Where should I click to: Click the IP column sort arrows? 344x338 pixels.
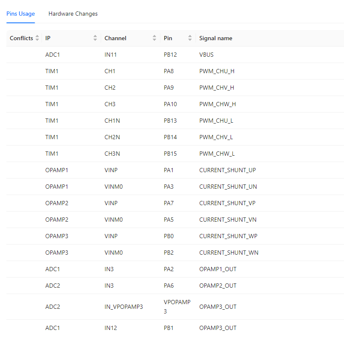95,38
